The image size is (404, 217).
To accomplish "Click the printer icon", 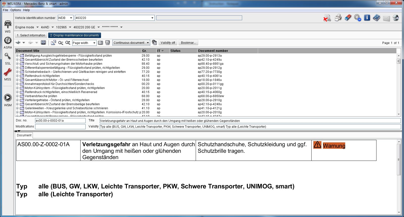I will [x=338, y=18].
